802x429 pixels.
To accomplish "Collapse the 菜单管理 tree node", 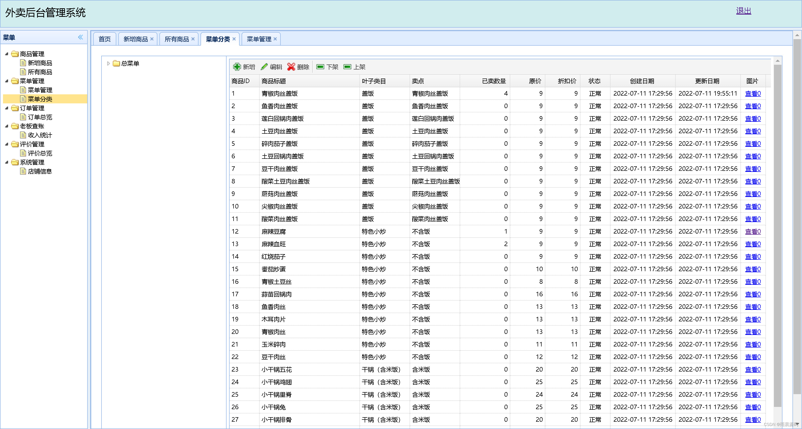I will pos(7,81).
